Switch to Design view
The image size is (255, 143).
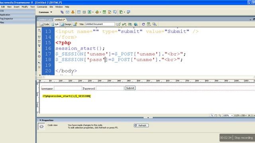pyautogui.click(x=66, y=24)
